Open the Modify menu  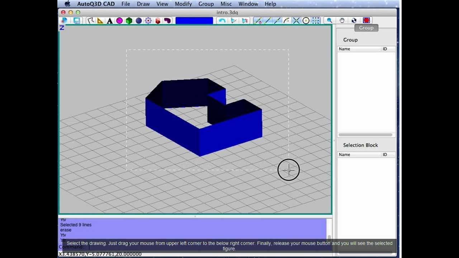click(183, 4)
